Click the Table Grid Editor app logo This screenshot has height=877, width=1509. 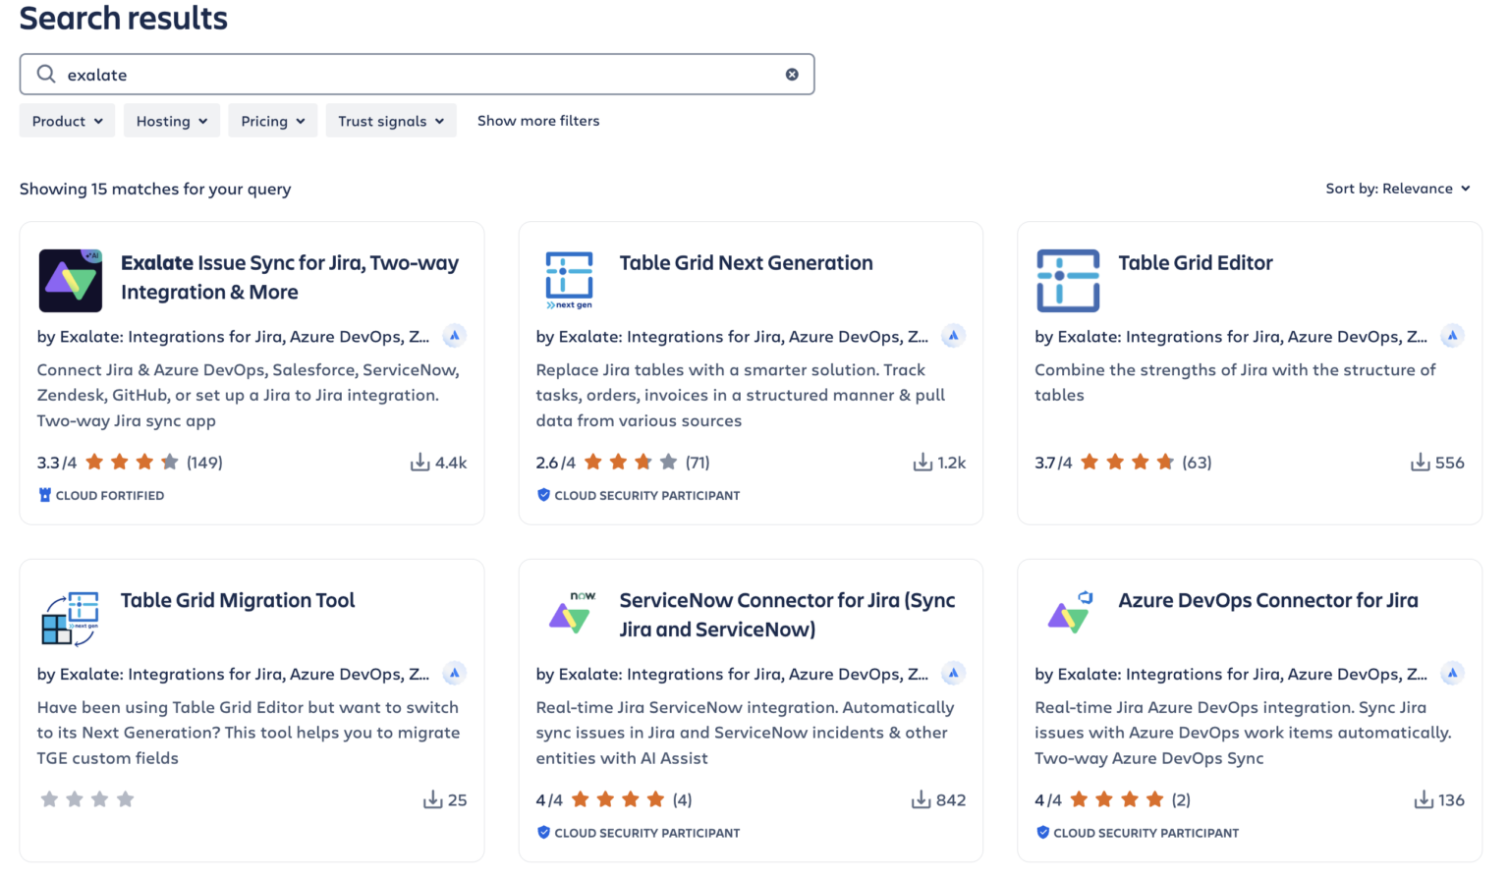tap(1068, 281)
